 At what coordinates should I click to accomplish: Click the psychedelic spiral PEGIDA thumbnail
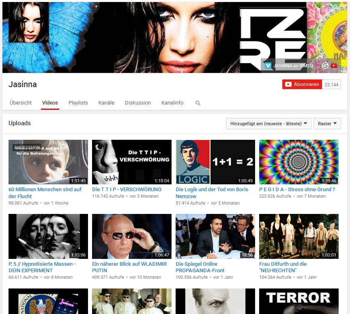click(298, 162)
